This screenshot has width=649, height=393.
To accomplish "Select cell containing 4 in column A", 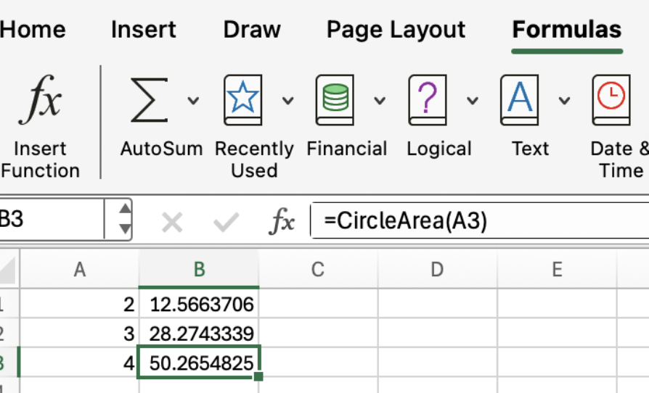I will pyautogui.click(x=79, y=363).
